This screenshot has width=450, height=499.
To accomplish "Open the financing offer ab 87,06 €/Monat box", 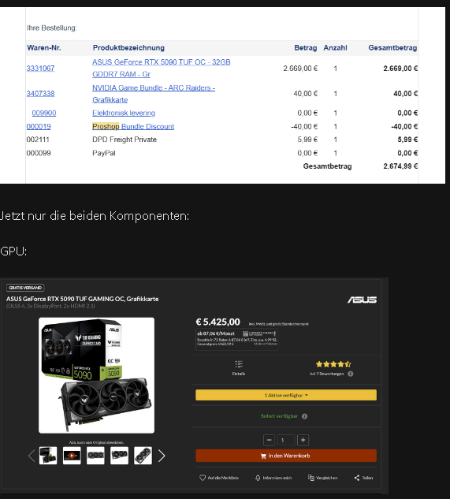I will click(x=236, y=339).
